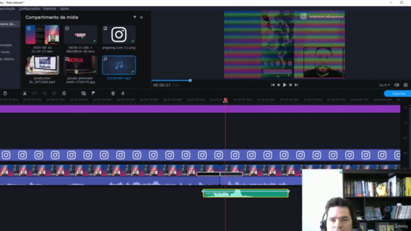Screen dimensions: 411x231
Task: Skip to the end of the project
Action: click(296, 85)
